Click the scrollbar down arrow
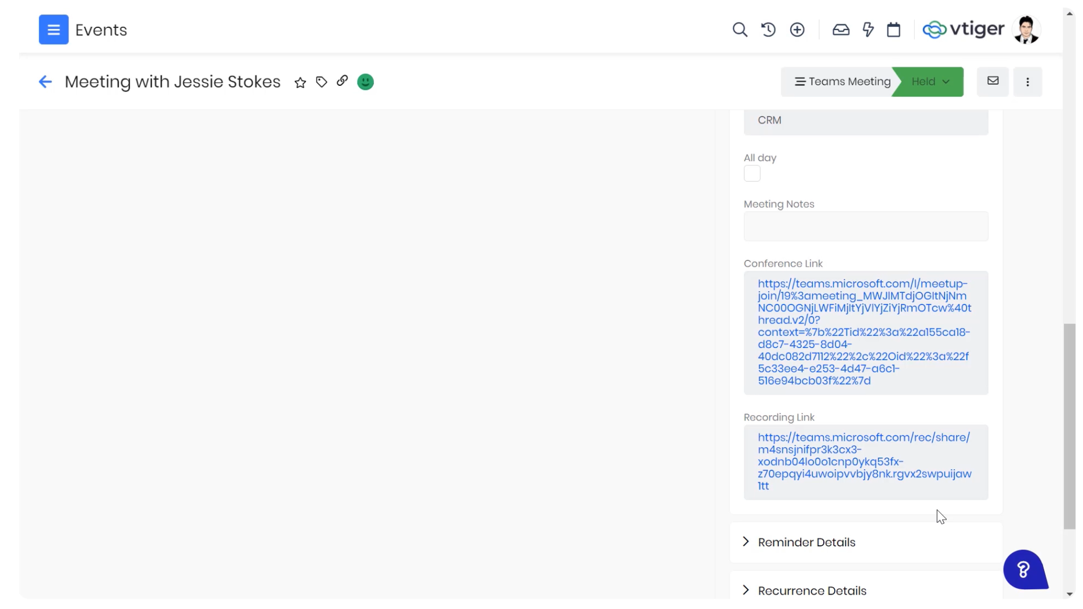The height and width of the screenshot is (609, 1083). [x=1070, y=594]
